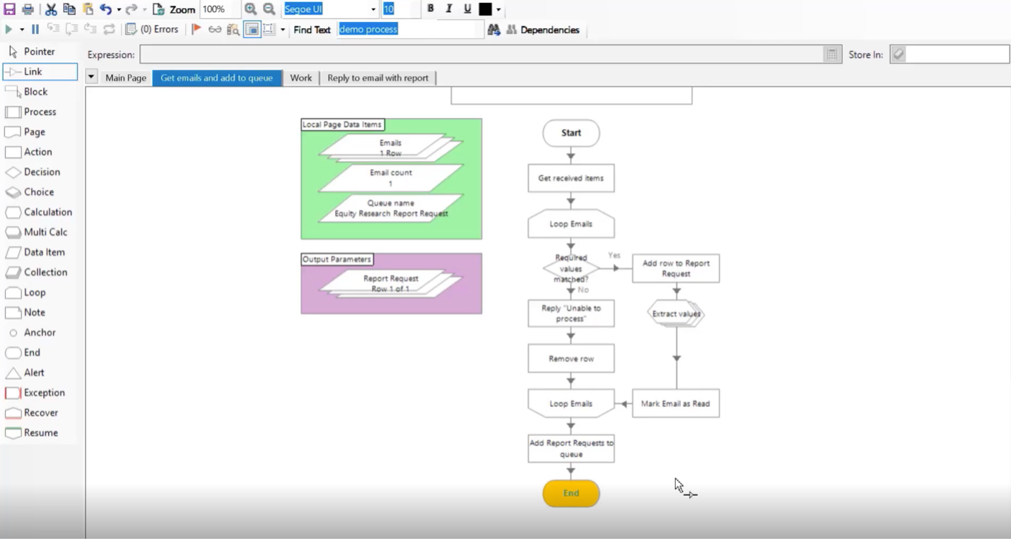
Task: Select the Collection stage tool
Action: (40, 272)
